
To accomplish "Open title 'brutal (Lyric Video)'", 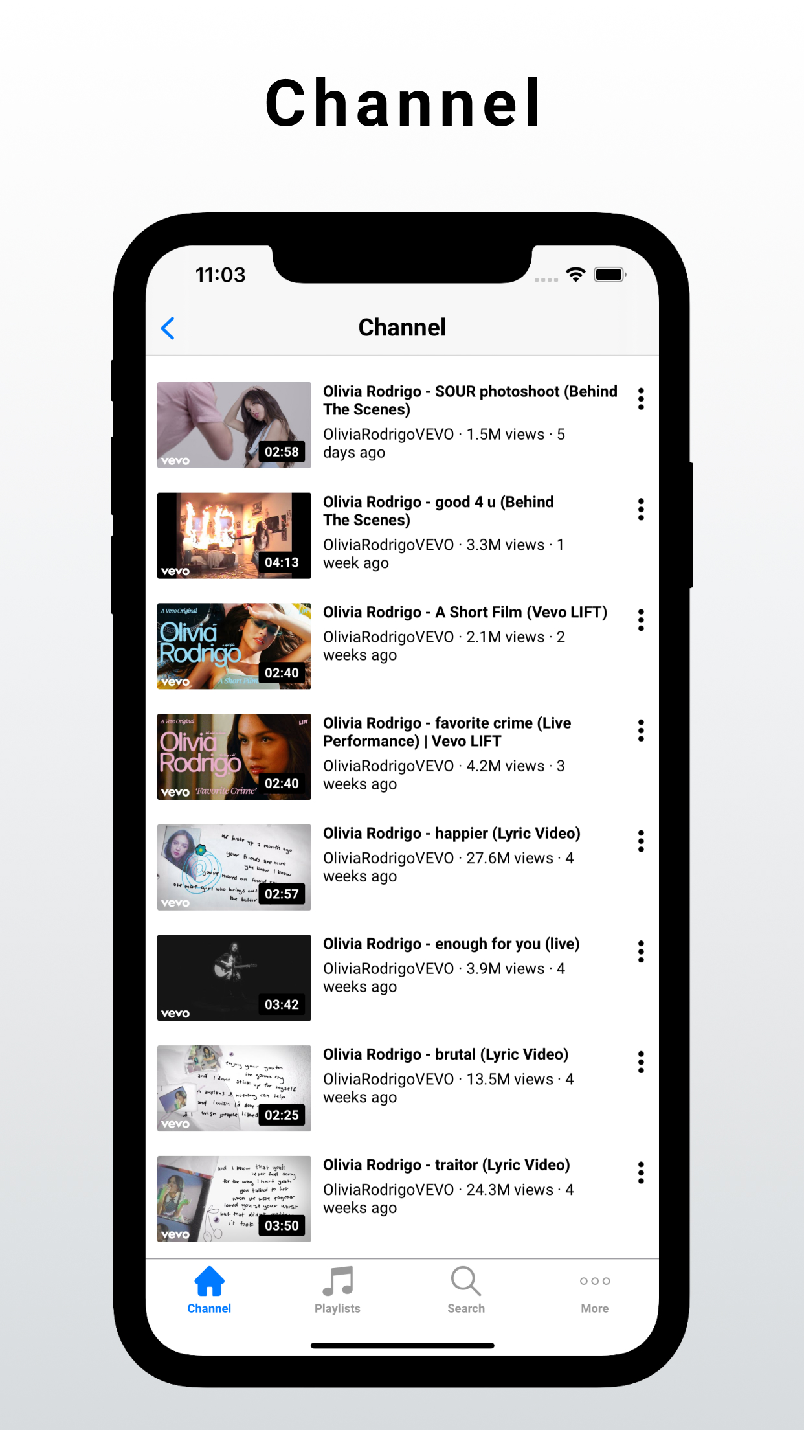I will tap(502, 1054).
